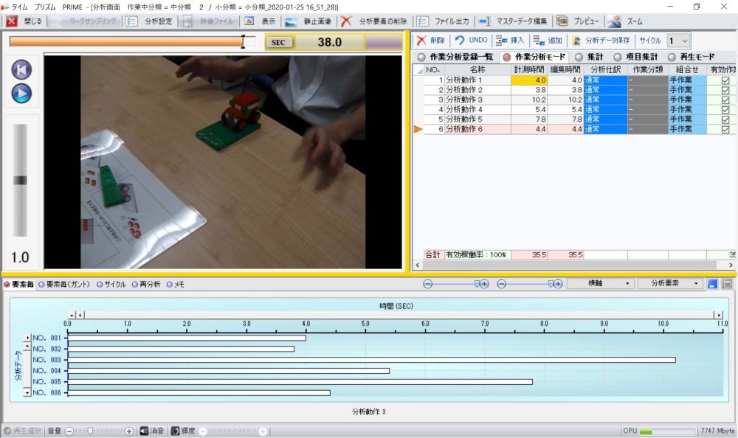Open the 分析設定 toolbar item
Image resolution: width=738 pixels, height=438 pixels.
click(x=150, y=21)
